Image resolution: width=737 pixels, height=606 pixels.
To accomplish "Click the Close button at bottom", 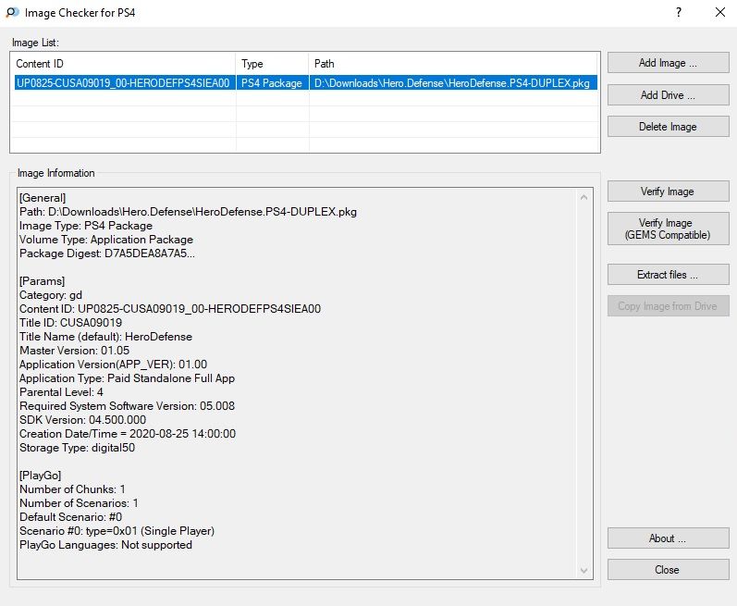I will pos(668,570).
